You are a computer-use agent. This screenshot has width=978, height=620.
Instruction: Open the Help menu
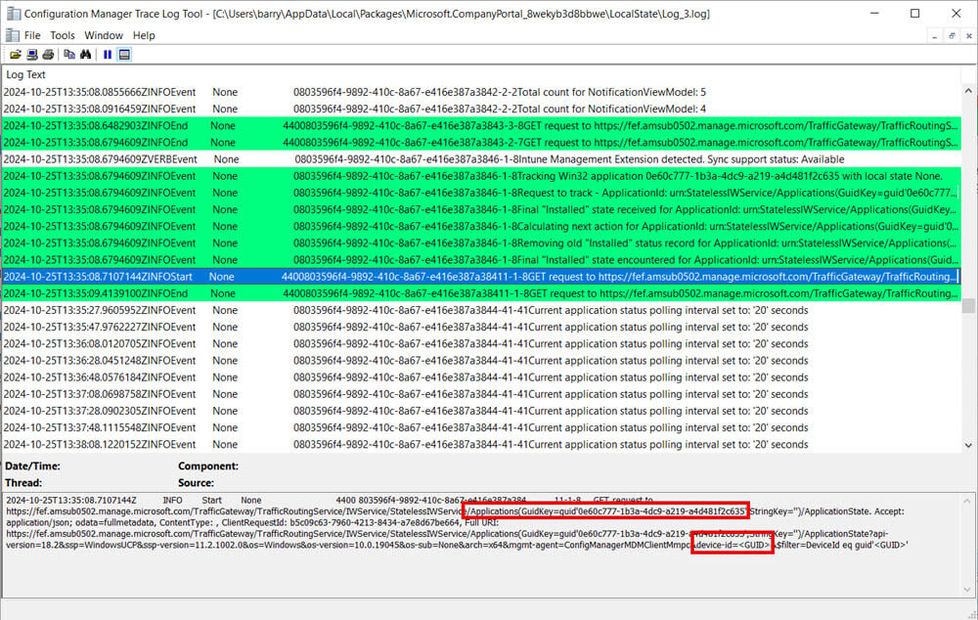point(144,35)
